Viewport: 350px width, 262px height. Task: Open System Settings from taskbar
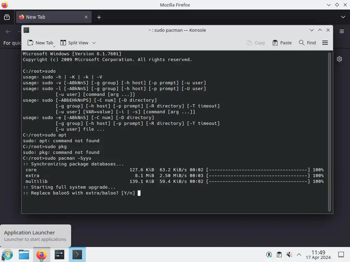(59, 254)
